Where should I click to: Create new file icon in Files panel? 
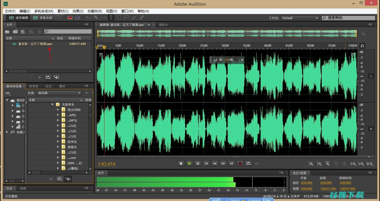(23, 32)
